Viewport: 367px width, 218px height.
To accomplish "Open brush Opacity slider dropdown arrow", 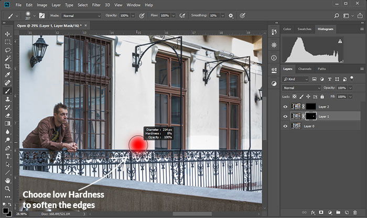I will 133,16.
